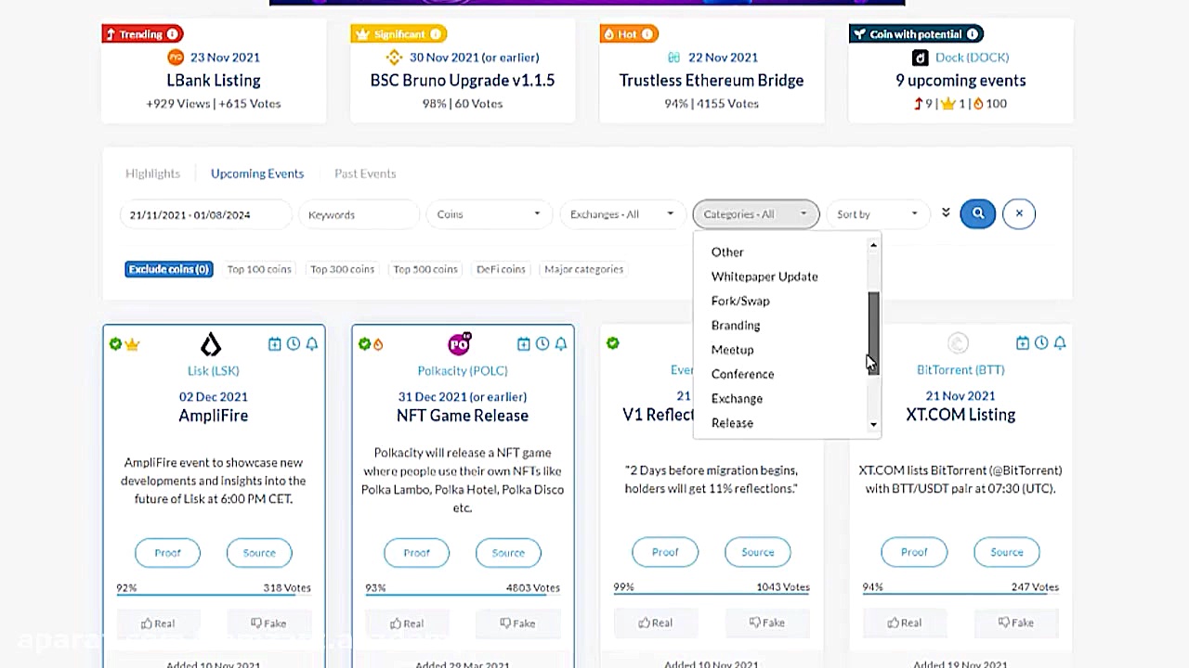
Task: Toggle Top 100 coins filter
Action: coord(259,269)
